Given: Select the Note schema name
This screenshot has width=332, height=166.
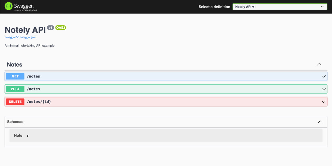Looking at the screenshot, I should [18, 136].
